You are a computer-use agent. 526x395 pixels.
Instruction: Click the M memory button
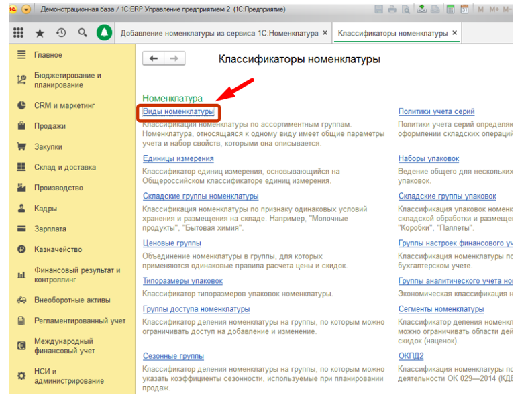click(480, 9)
